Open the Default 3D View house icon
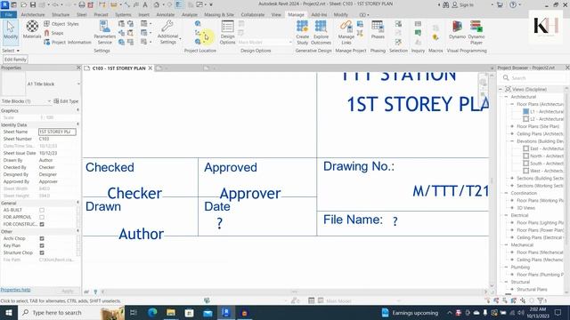Image resolution: width=570 pixels, height=320 pixels. [157, 4]
